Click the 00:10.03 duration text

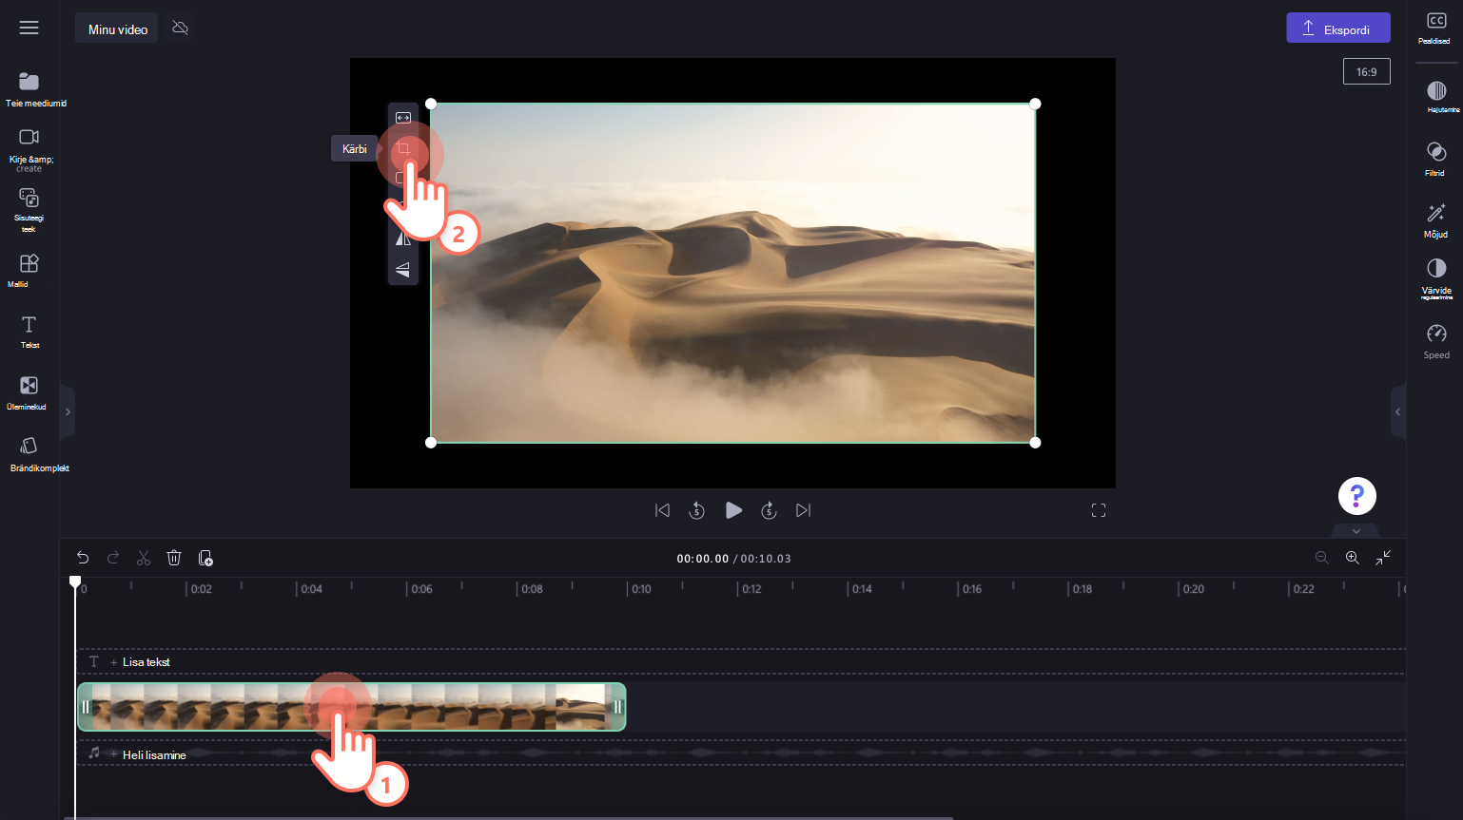tap(766, 559)
